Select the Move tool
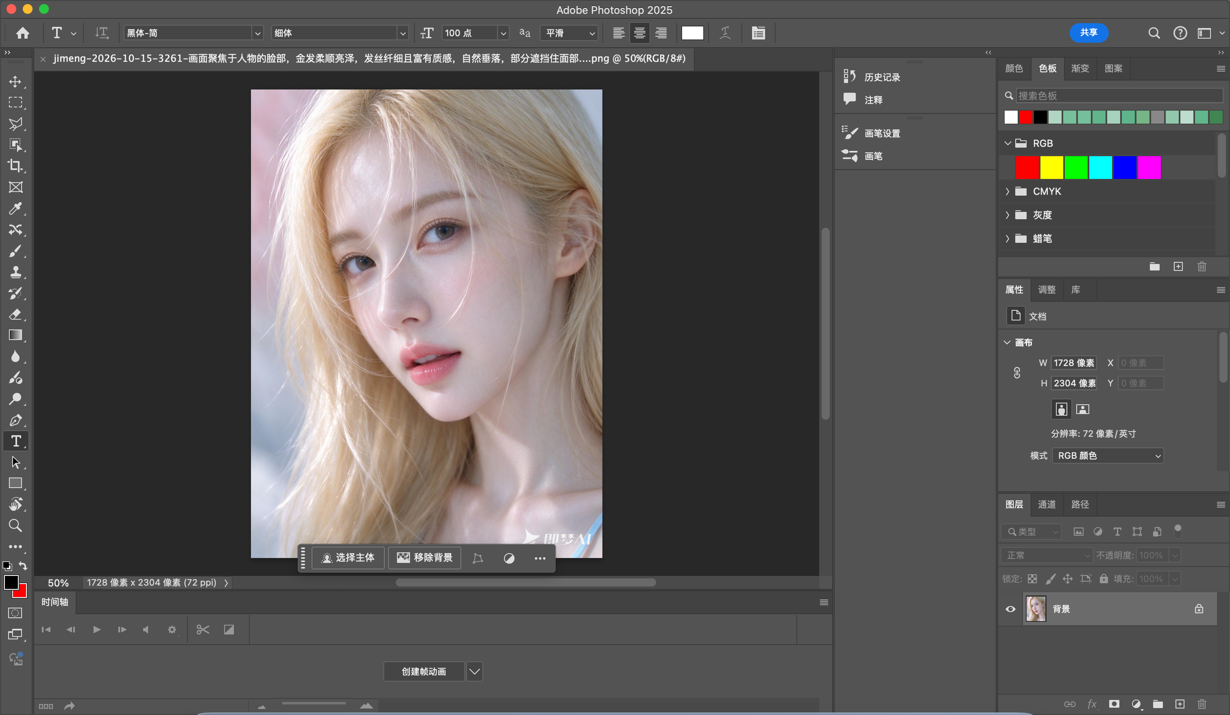Viewport: 1230px width, 715px height. (15, 81)
